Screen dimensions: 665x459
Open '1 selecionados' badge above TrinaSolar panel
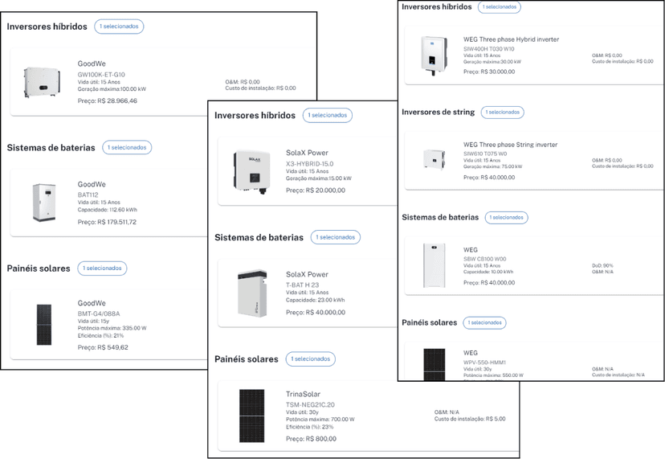(x=310, y=359)
